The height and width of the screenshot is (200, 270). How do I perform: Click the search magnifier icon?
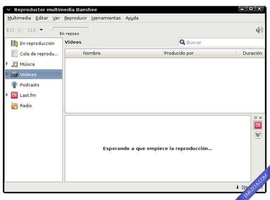[x=182, y=42]
